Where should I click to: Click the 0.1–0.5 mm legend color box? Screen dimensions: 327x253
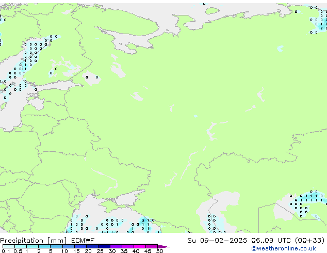coord(9,246)
